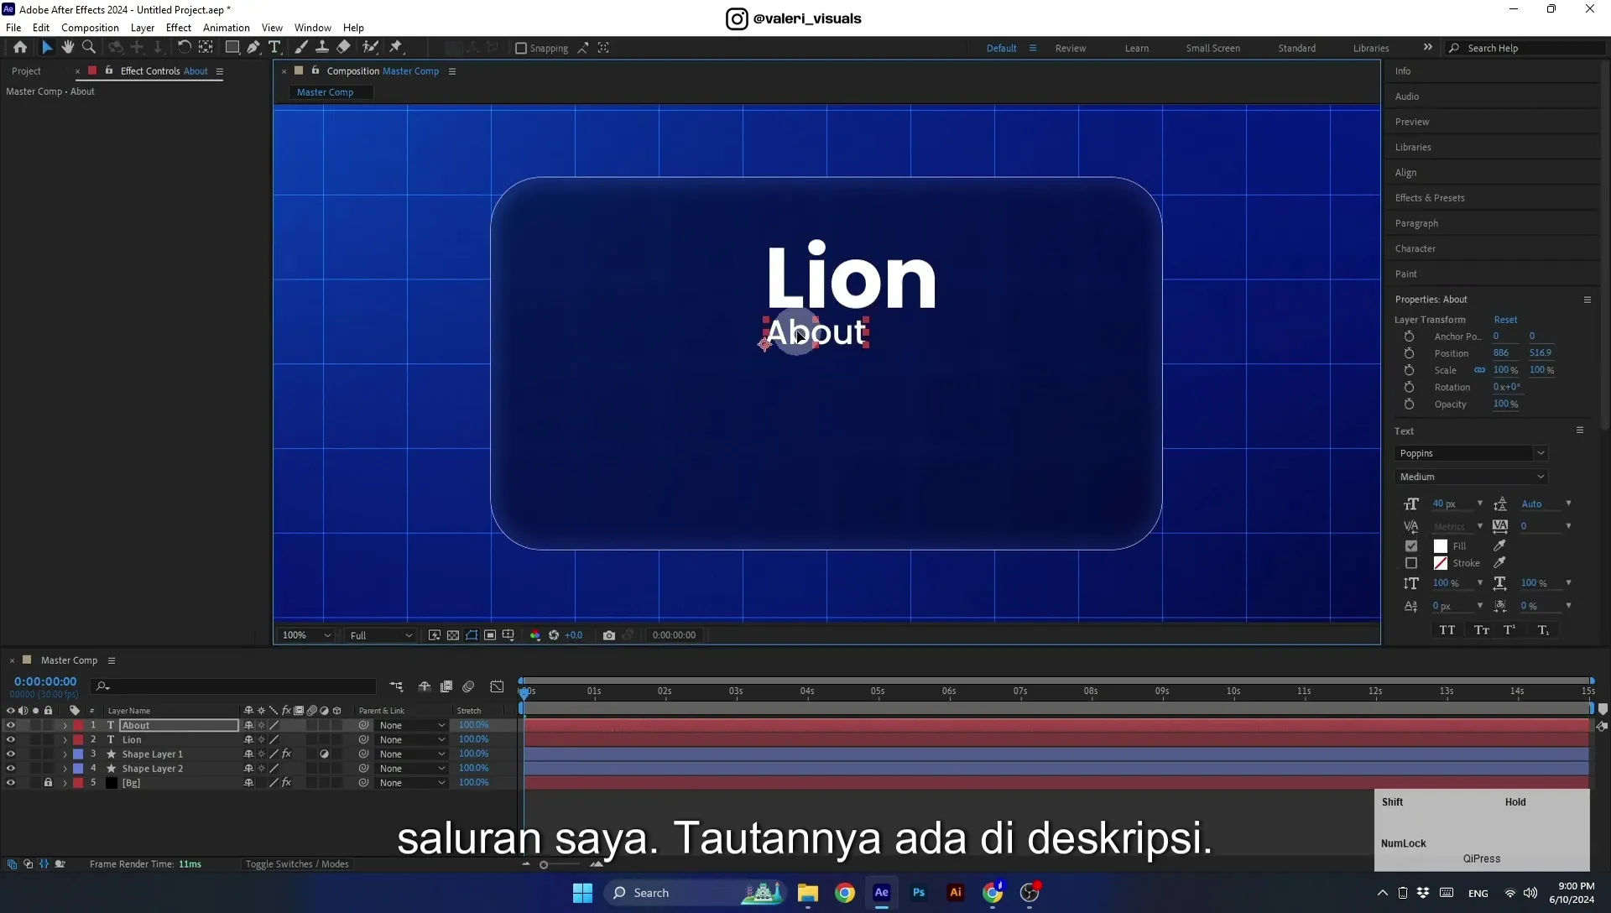Open the Graph Editor in timeline
Viewport: 1611px width, 913px height.
tap(497, 686)
